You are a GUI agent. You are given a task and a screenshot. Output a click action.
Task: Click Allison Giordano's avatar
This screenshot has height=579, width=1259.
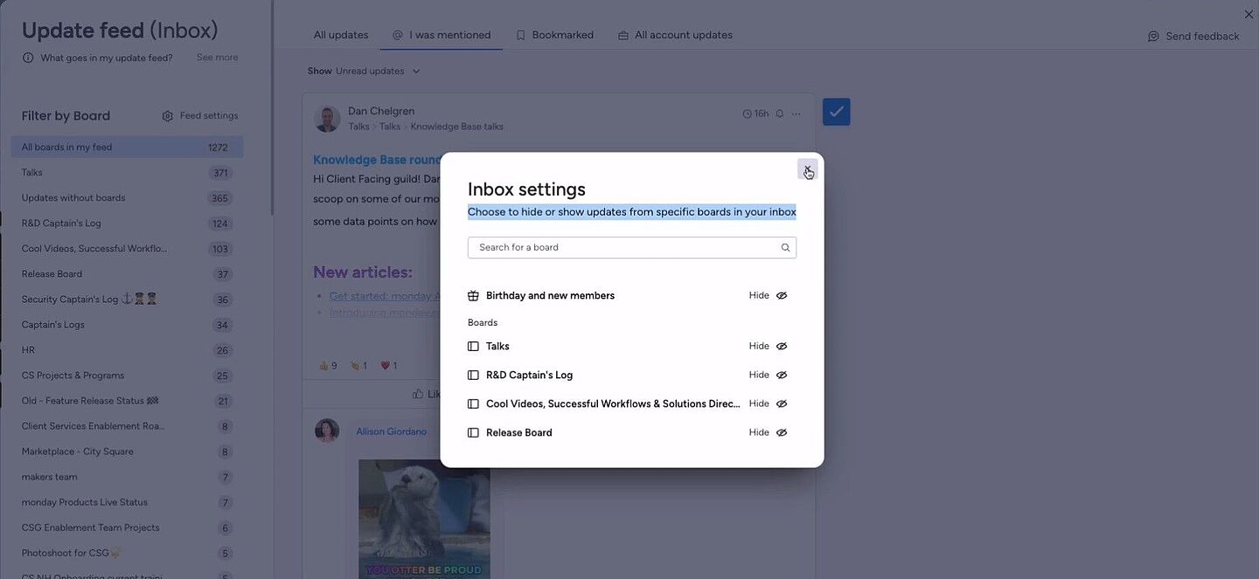point(327,431)
